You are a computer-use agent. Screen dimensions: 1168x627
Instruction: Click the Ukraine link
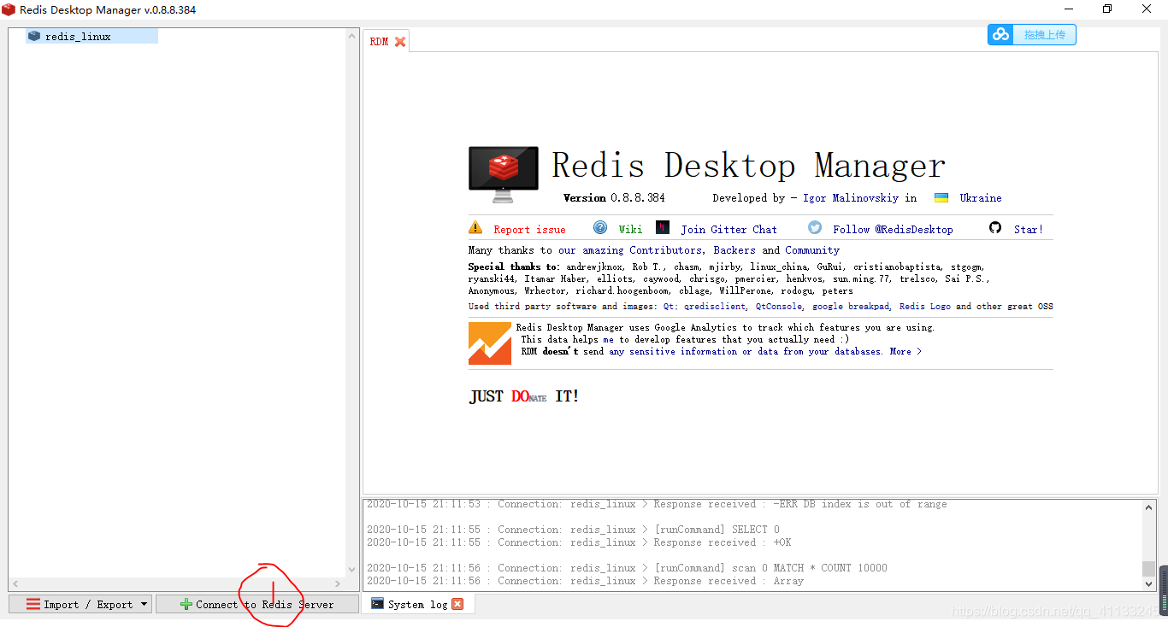(x=981, y=197)
